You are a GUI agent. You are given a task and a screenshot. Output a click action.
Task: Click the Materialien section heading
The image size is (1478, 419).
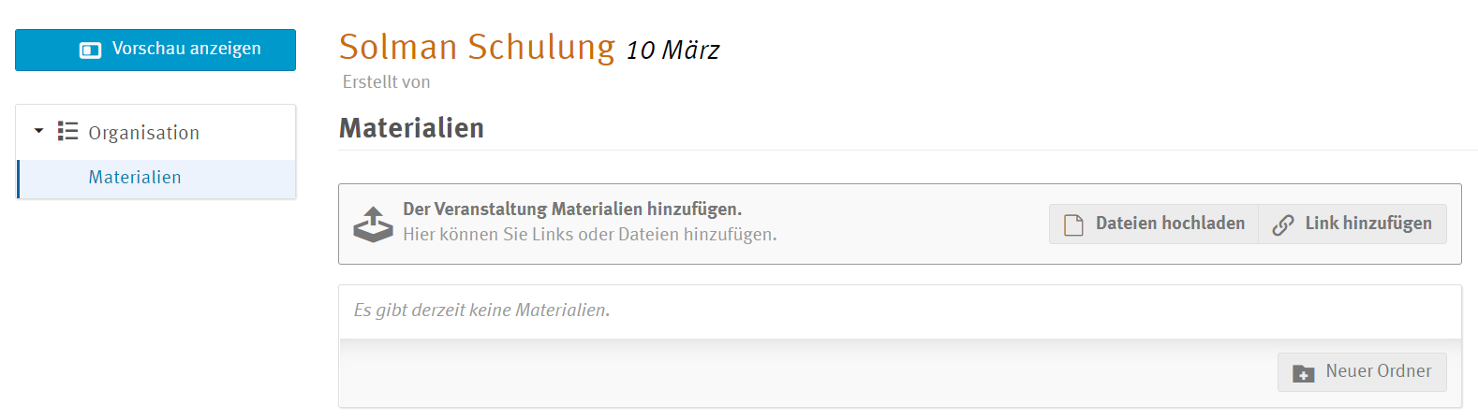pos(411,128)
